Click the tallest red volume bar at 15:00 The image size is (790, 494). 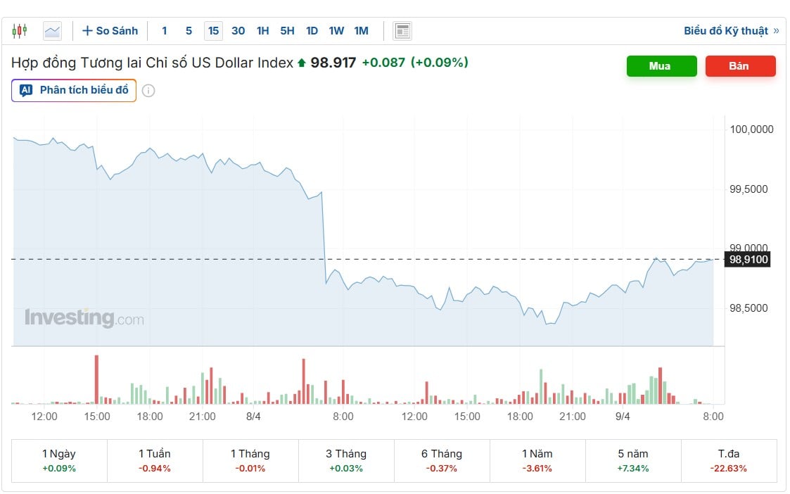point(96,379)
